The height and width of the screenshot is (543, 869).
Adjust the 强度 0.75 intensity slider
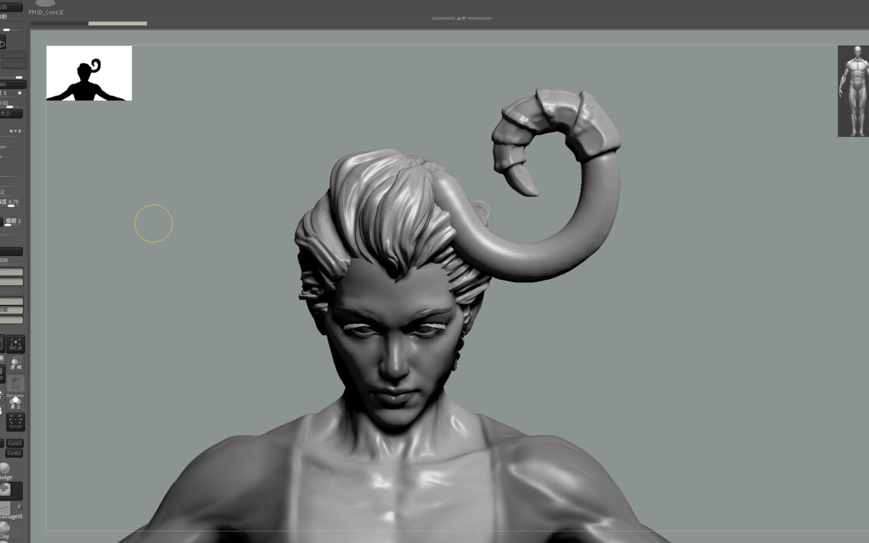tap(12, 205)
